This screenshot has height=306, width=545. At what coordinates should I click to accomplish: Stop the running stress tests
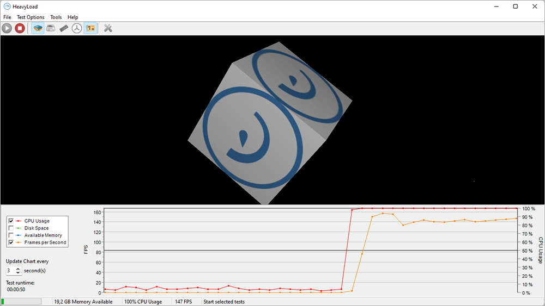pos(20,28)
